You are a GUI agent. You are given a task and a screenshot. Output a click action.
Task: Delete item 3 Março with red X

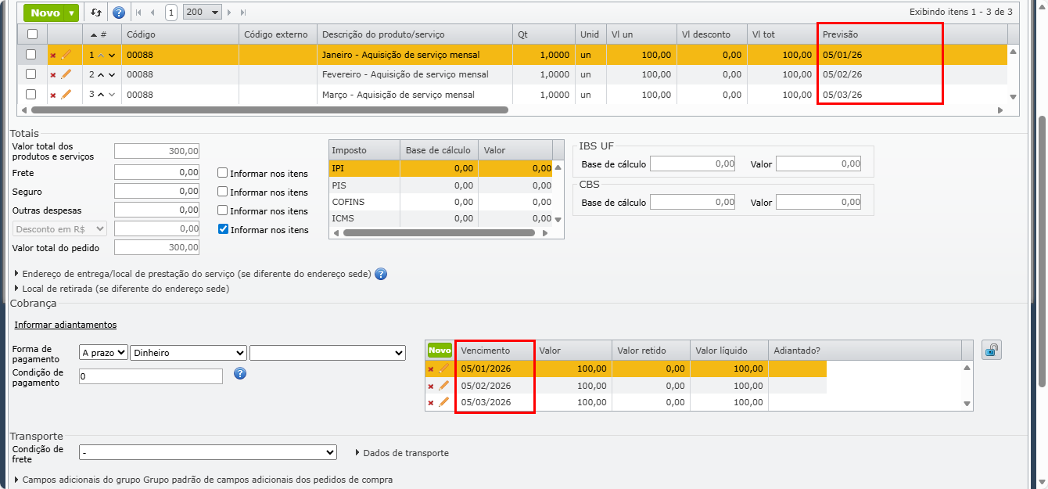[x=53, y=95]
